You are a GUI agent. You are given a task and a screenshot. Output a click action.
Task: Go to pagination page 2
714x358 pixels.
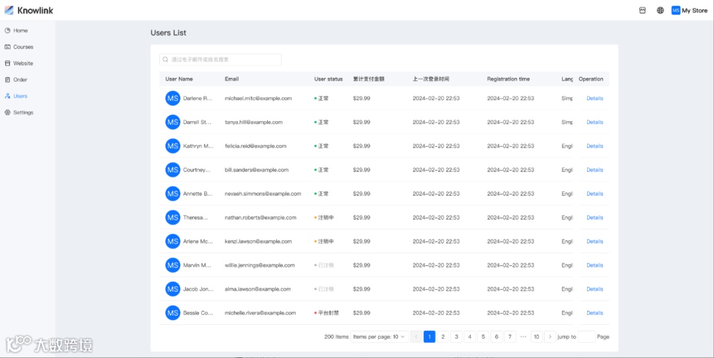pos(442,337)
